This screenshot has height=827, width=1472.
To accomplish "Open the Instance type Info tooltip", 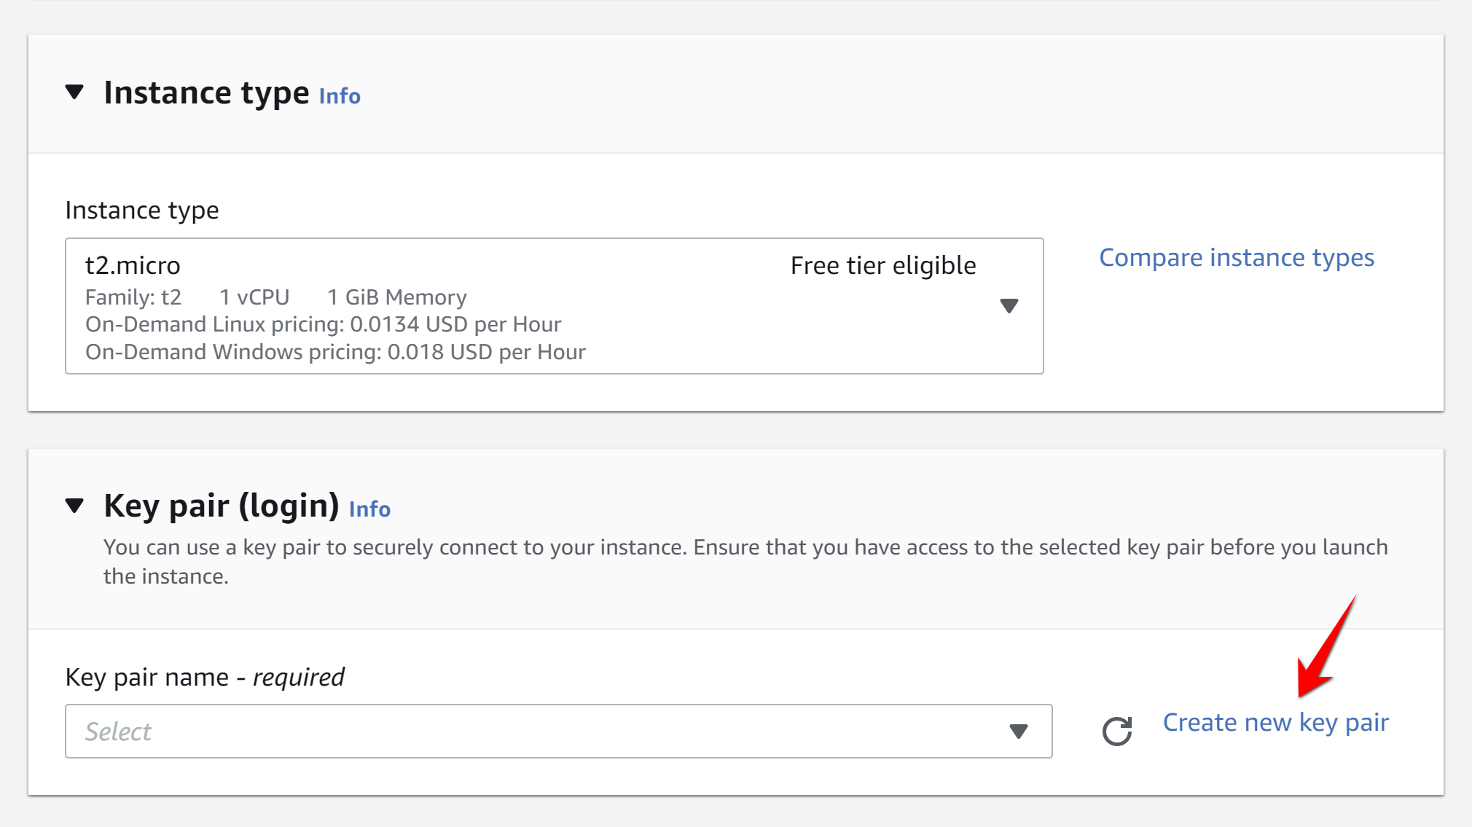I will (337, 95).
